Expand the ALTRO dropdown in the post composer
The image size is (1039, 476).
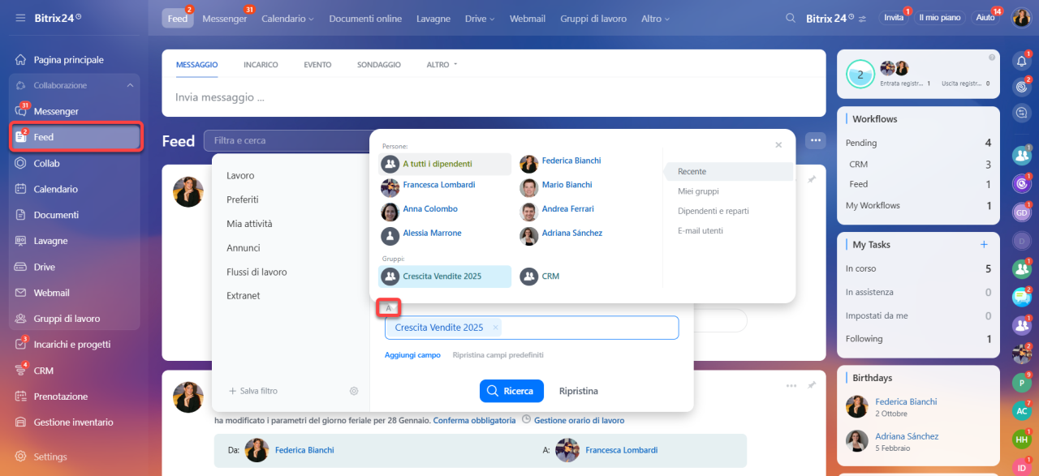[x=442, y=64]
